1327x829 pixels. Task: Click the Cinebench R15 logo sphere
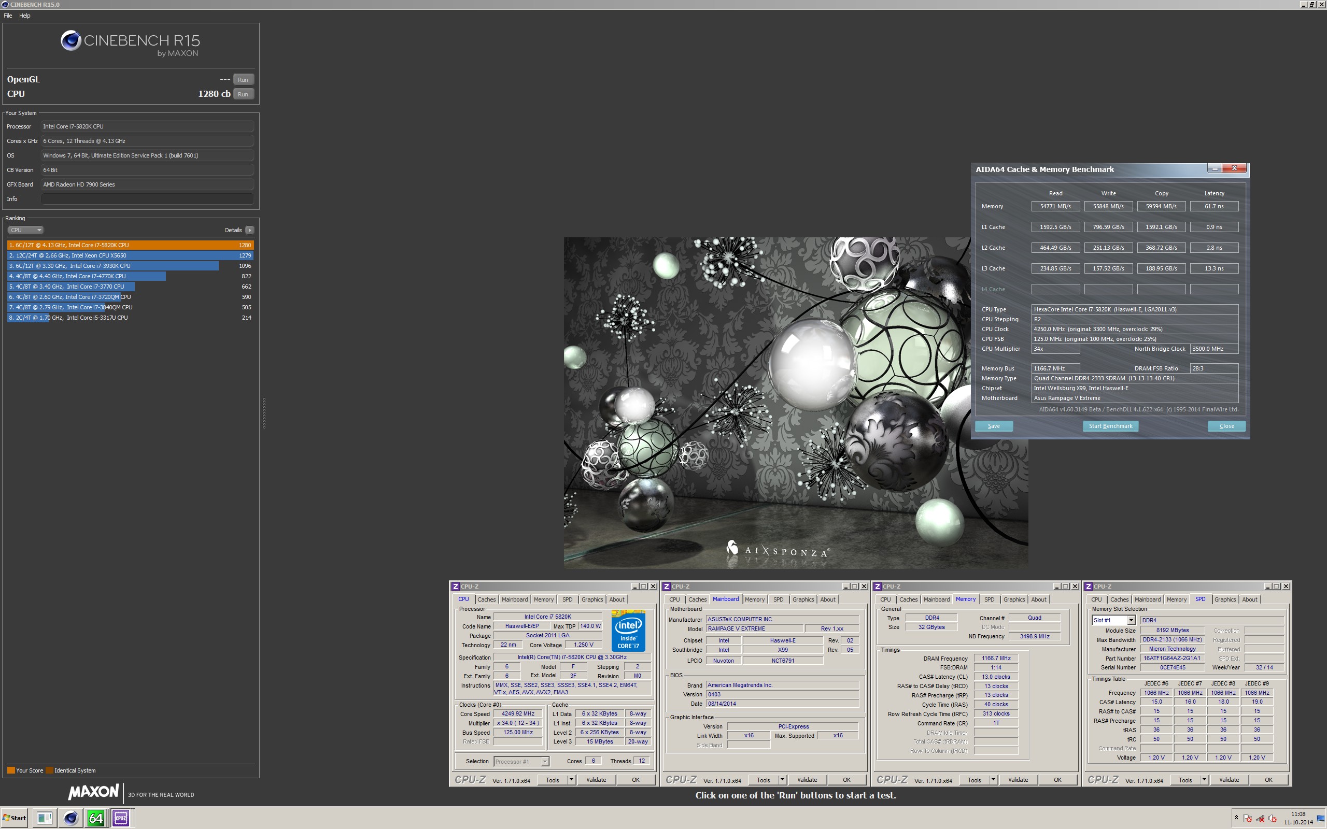70,40
